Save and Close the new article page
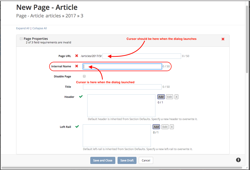This screenshot has height=170, width=250. pyautogui.click(x=103, y=160)
